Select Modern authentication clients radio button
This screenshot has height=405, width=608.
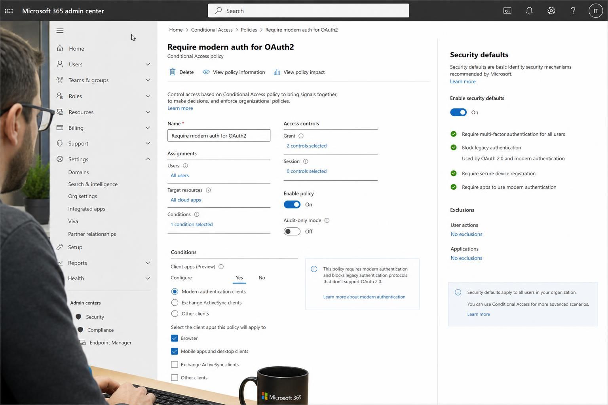pyautogui.click(x=175, y=291)
